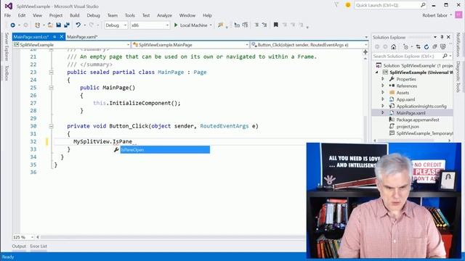The height and width of the screenshot is (261, 465).
Task: Collapse the MainPage class outlining region
Action: click(51, 72)
